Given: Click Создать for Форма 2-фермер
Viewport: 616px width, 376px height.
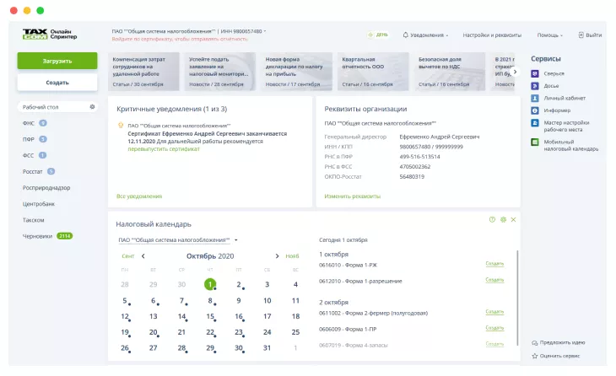Looking at the screenshot, I should tap(494, 311).
